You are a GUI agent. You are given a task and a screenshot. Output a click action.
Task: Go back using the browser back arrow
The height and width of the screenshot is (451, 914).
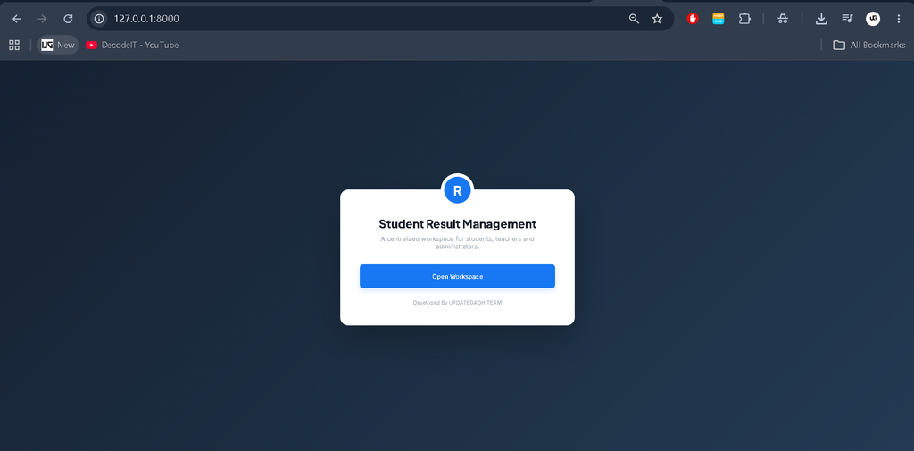coord(17,19)
